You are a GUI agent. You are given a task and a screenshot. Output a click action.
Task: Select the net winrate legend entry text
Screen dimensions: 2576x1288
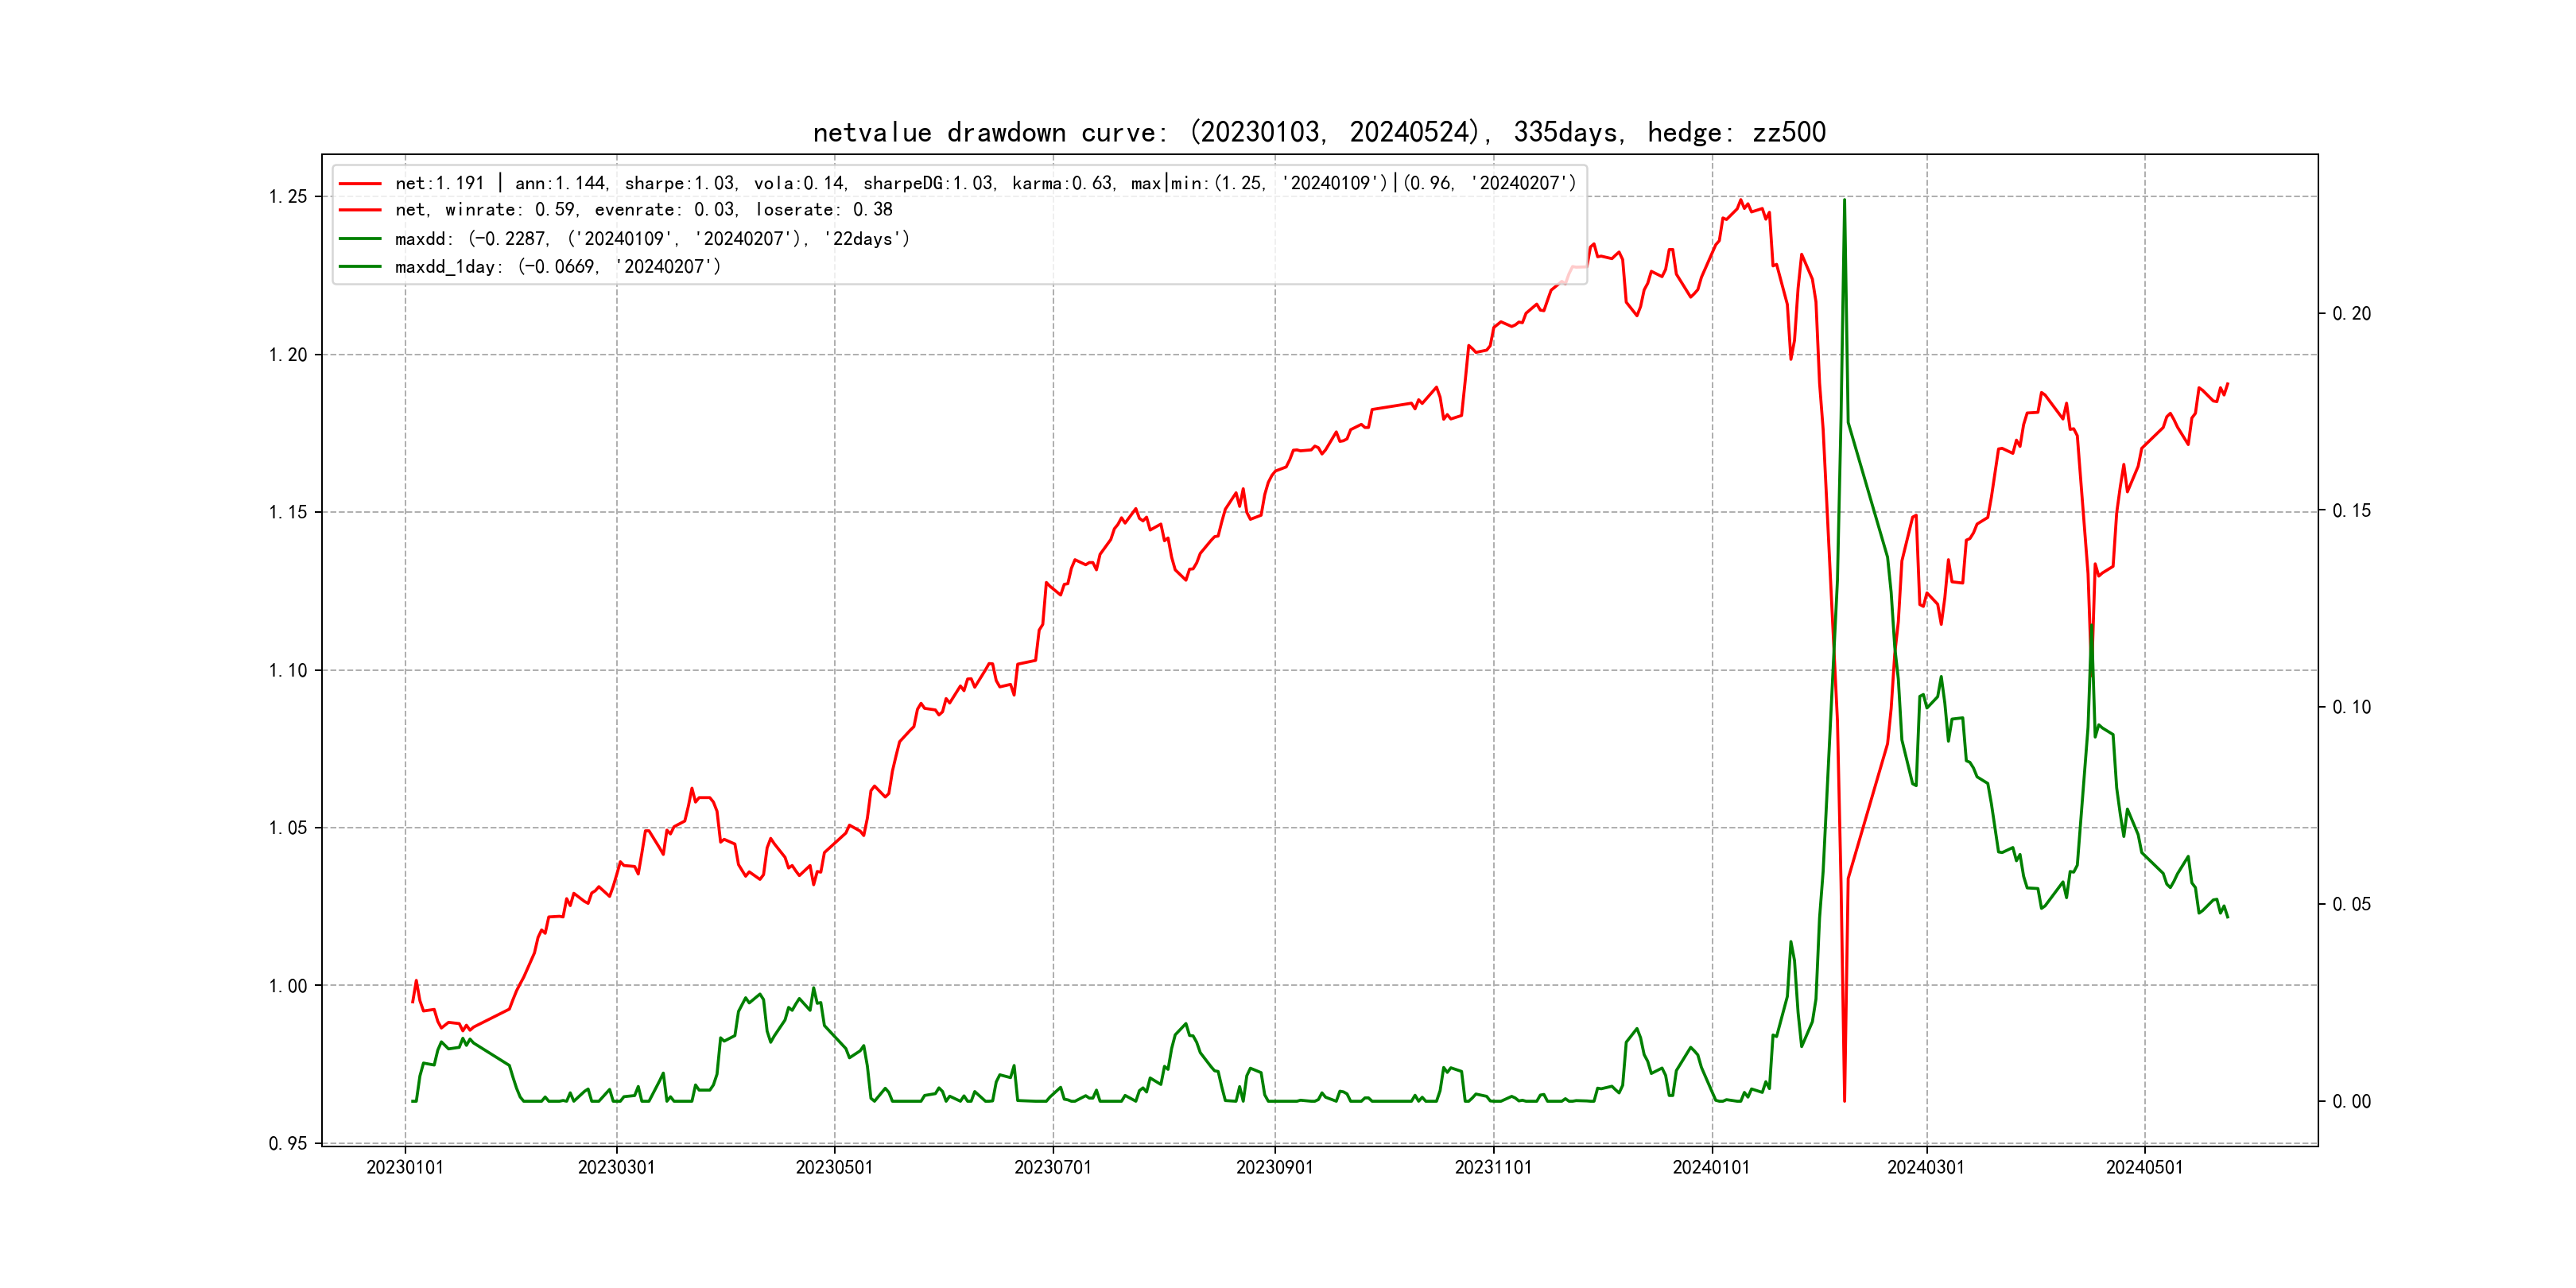coord(643,210)
